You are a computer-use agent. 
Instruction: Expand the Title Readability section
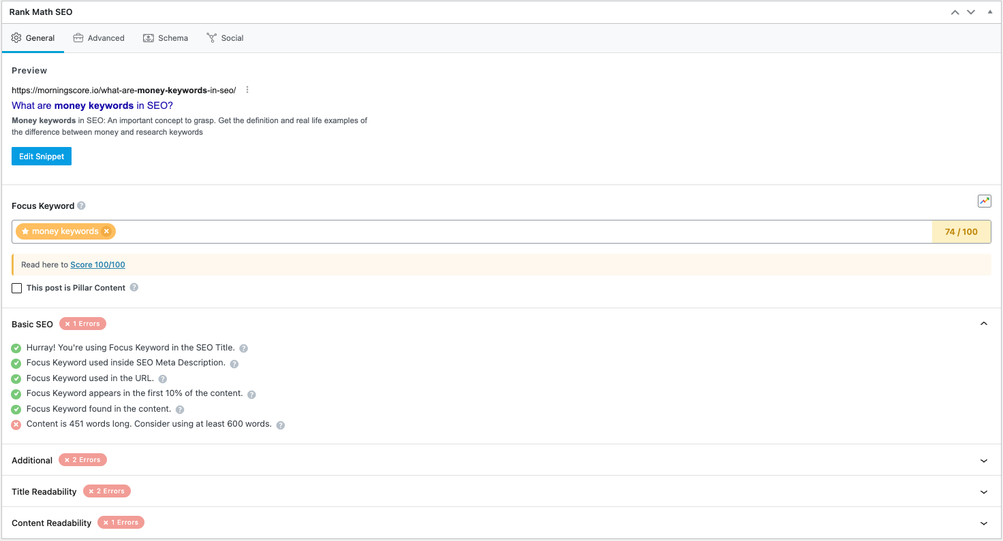(984, 492)
